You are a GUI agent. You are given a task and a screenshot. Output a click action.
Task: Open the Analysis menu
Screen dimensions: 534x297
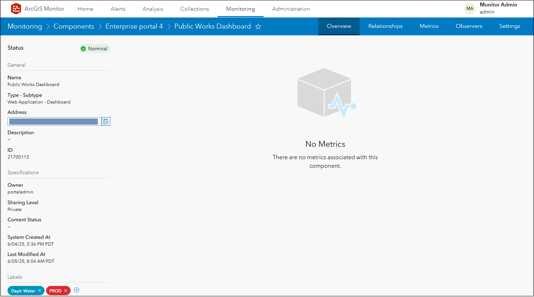click(153, 9)
